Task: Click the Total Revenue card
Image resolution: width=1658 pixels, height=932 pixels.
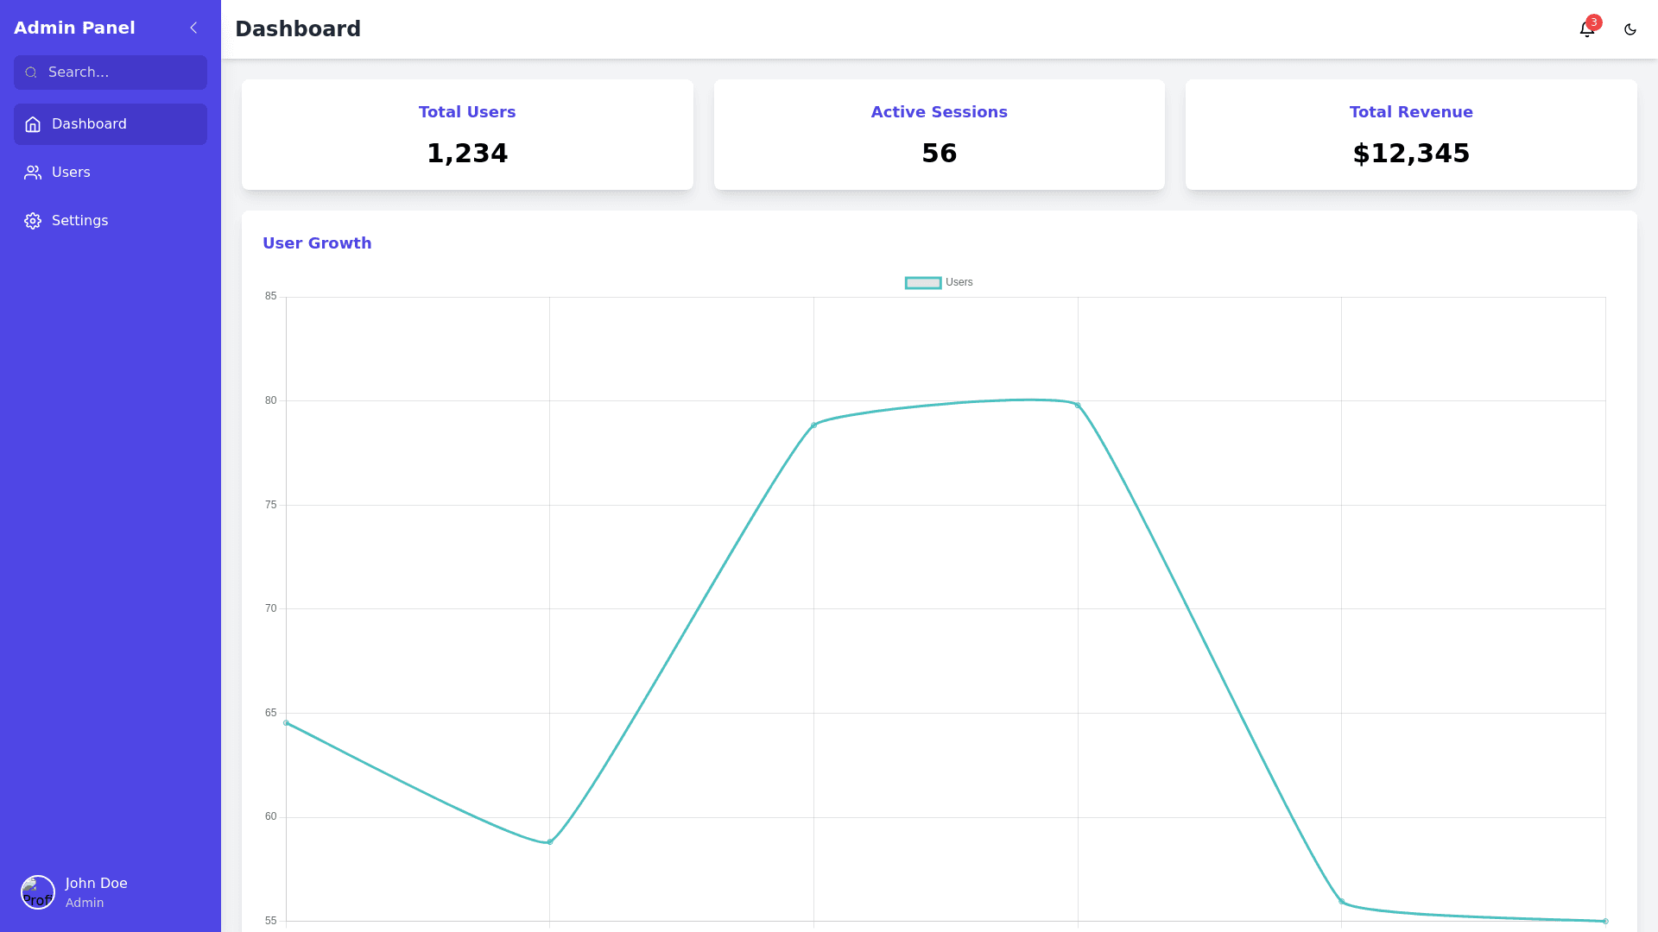Action: [1410, 135]
